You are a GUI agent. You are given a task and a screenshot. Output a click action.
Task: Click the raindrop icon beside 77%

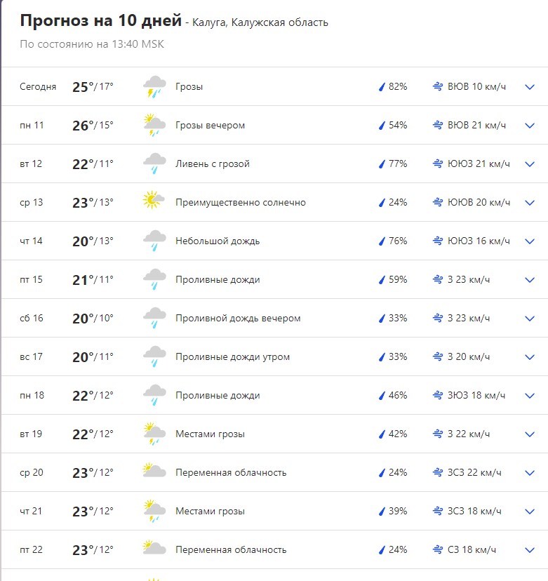(382, 164)
